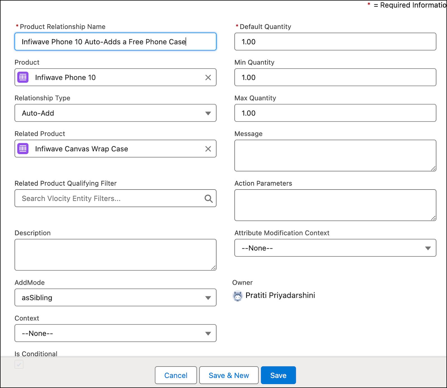The height and width of the screenshot is (388, 447).
Task: Click the Owner label
Action: pos(242,282)
